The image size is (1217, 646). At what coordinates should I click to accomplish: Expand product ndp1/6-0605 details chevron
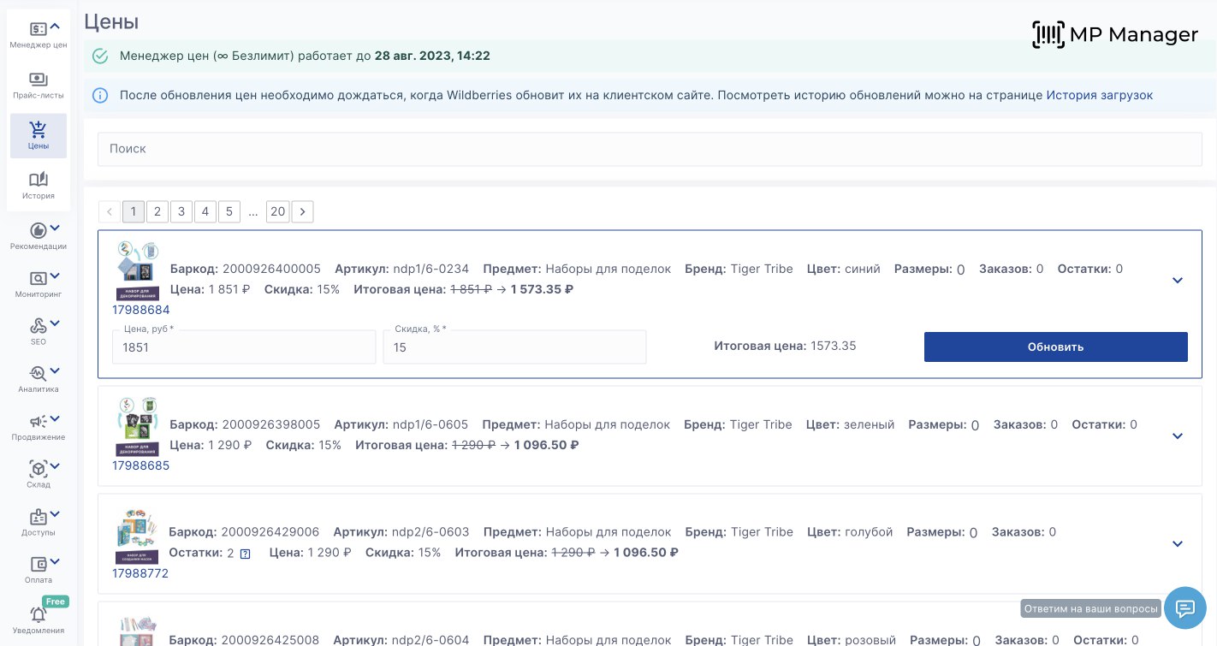(1178, 436)
